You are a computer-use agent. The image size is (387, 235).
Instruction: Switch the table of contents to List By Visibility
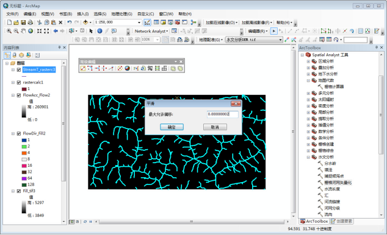(x=21, y=55)
